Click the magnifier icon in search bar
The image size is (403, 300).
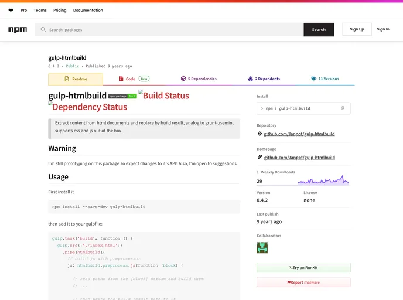[43, 29]
